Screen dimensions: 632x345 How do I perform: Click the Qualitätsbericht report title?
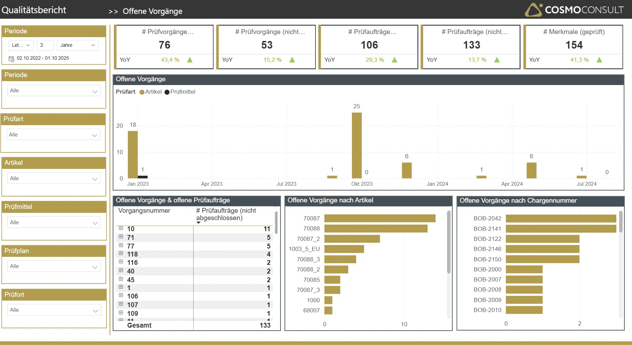click(x=34, y=10)
